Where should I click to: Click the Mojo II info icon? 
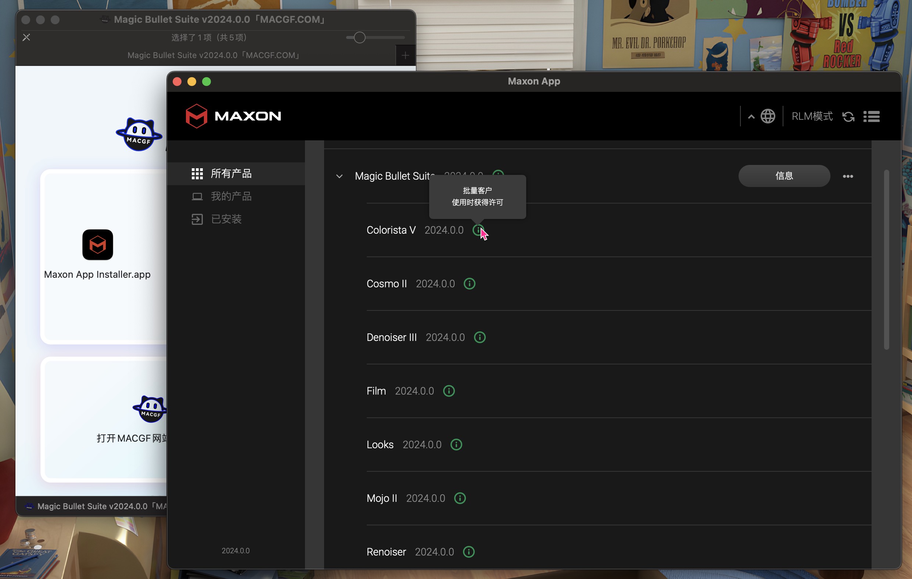point(460,498)
